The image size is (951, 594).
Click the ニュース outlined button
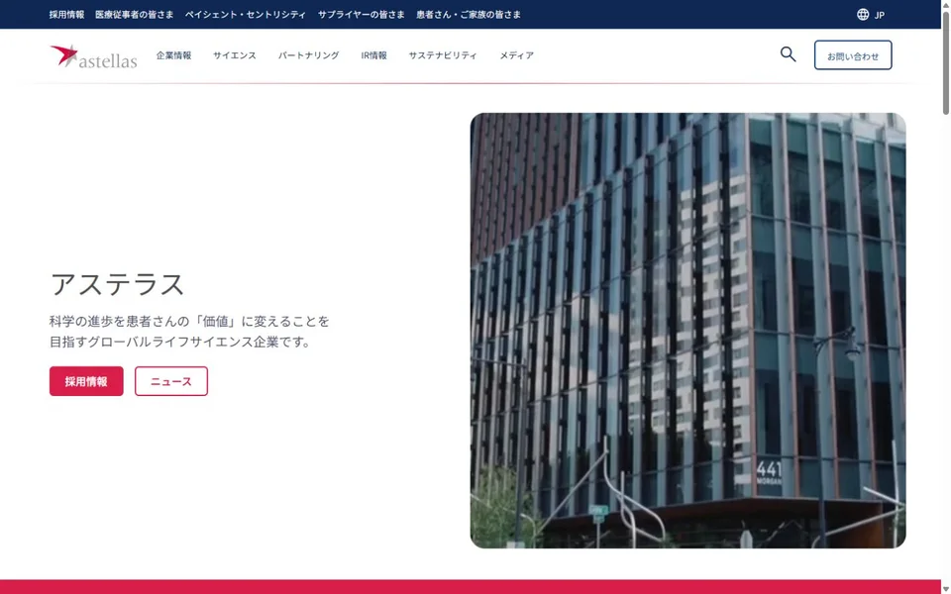point(171,381)
